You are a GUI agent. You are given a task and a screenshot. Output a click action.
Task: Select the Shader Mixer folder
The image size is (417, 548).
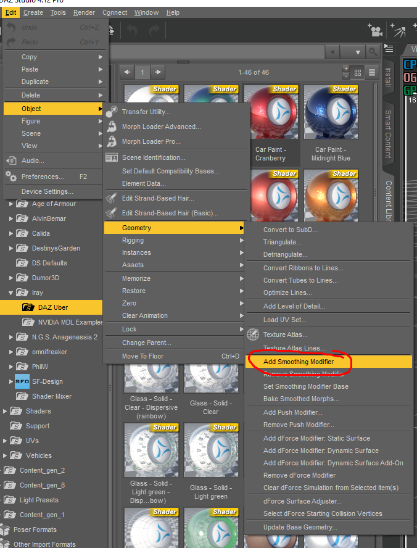pyautogui.click(x=44, y=396)
